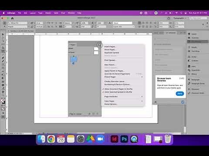Image resolution: width=209 pixels, height=156 pixels.
Task: Select the Type tool in Tools panel
Action: (x=3, y=51)
